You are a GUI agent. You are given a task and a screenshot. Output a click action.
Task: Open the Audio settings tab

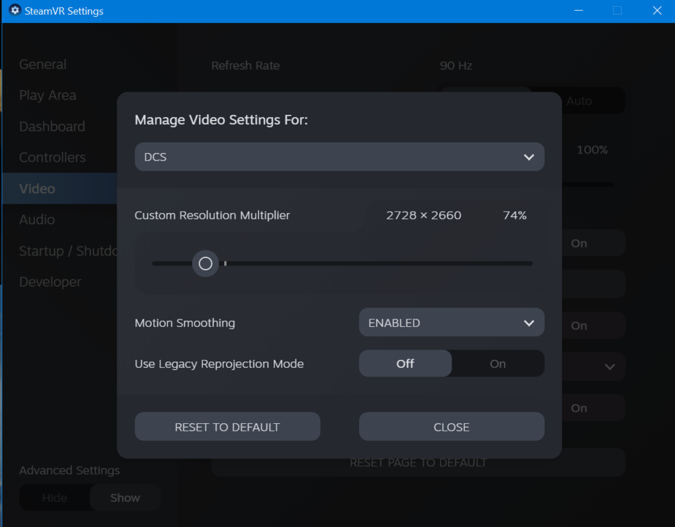point(37,220)
